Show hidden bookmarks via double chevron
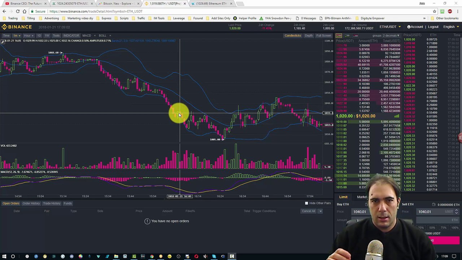This screenshot has height=260, width=462. [424, 18]
